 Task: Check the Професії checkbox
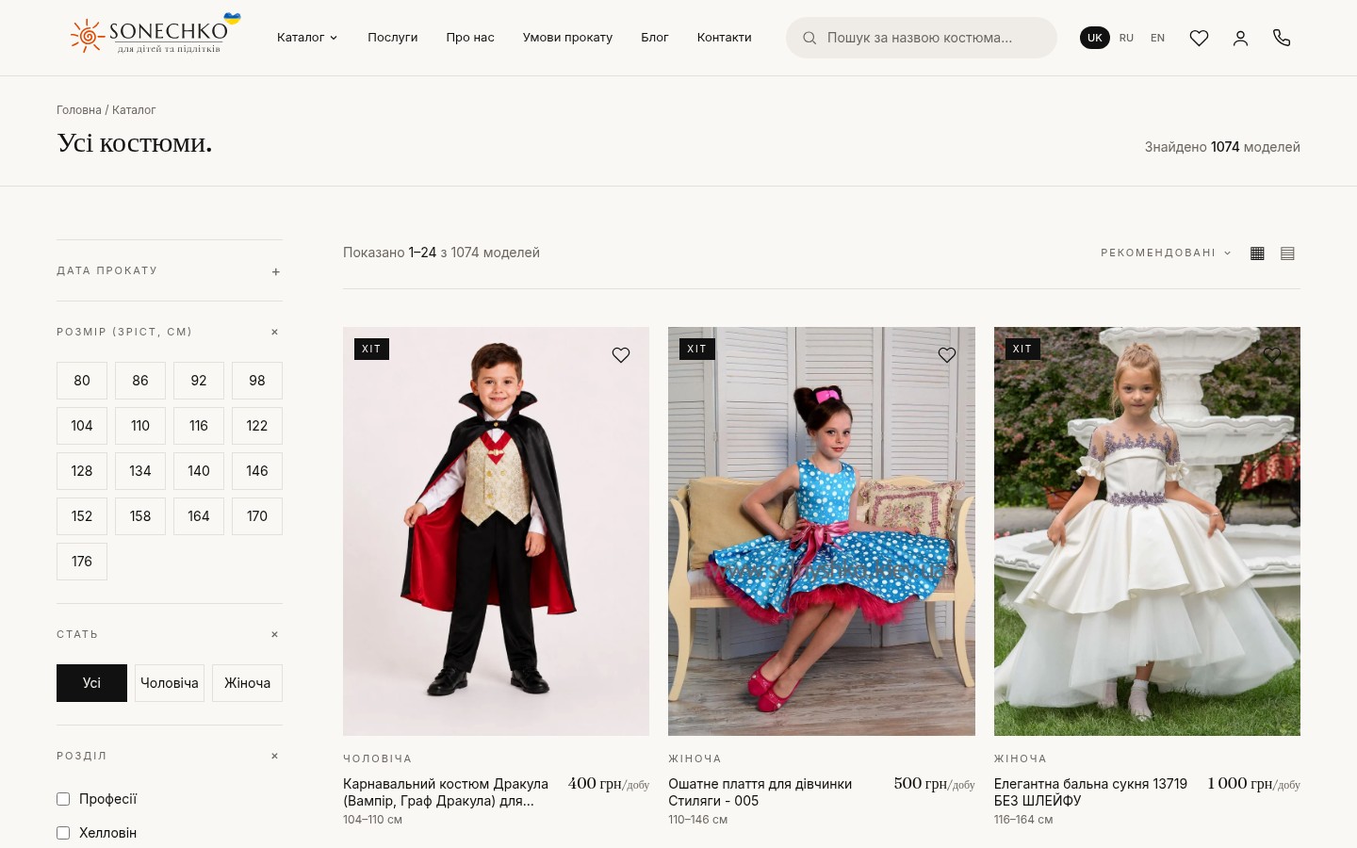click(x=63, y=799)
